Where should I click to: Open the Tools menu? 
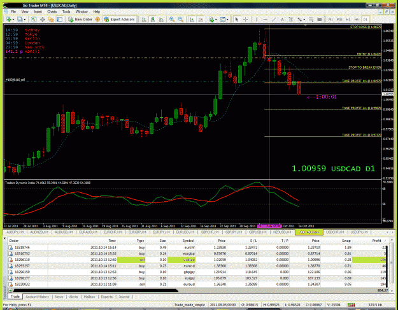coord(66,11)
